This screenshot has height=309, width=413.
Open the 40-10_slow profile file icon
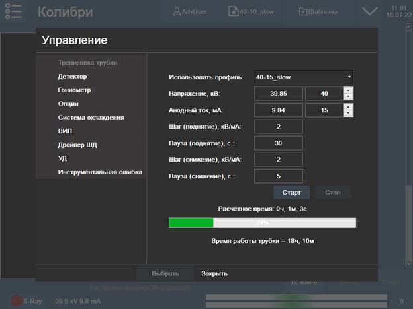pyautogui.click(x=234, y=12)
